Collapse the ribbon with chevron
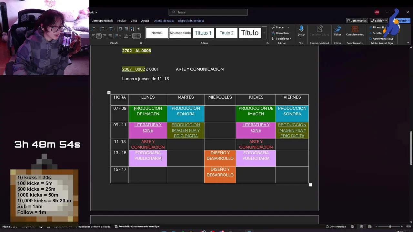This screenshot has width=413, height=232. 408,43
